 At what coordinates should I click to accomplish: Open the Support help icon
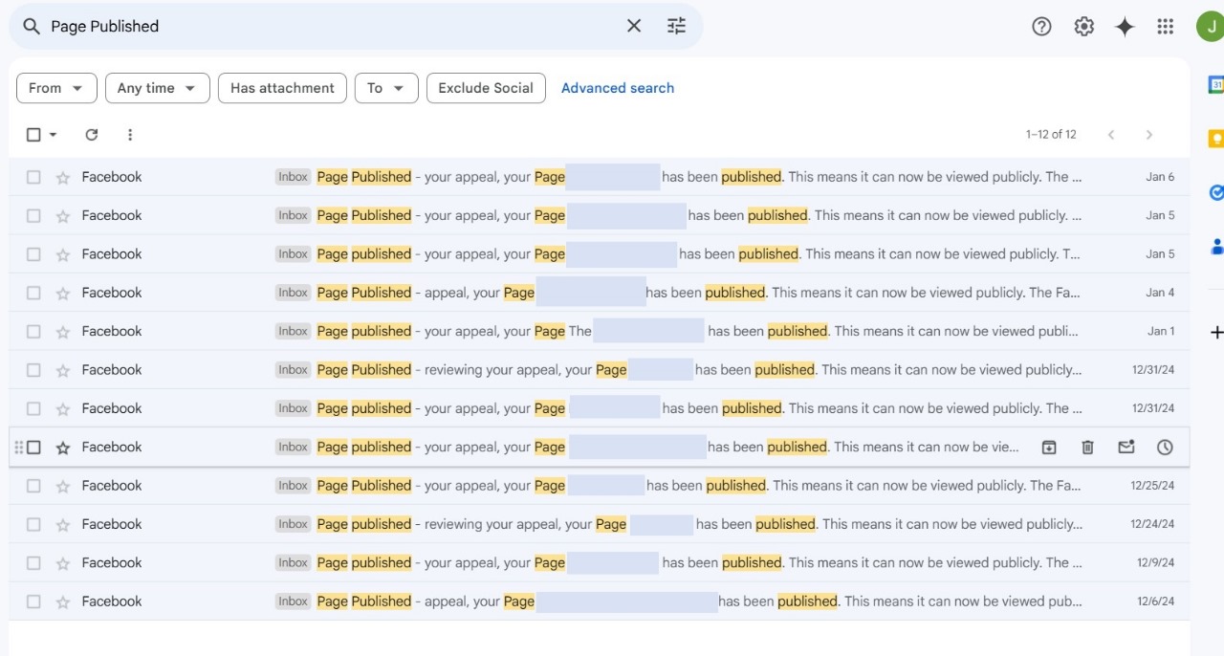(x=1041, y=27)
